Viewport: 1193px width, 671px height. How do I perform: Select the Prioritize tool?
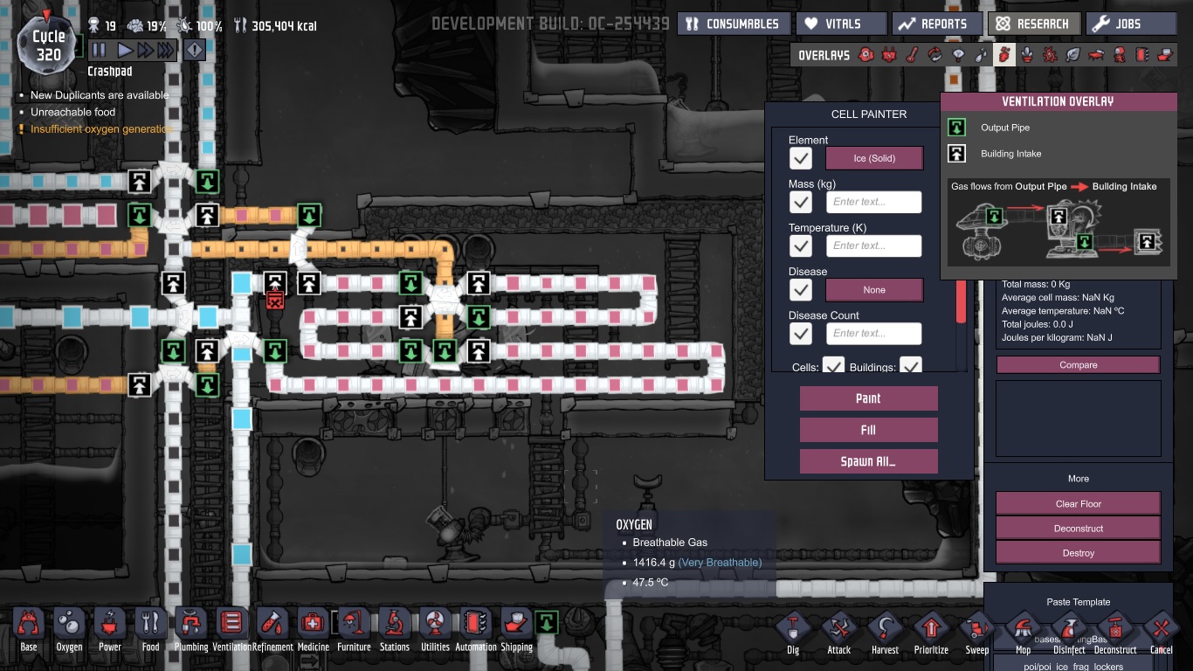tap(931, 633)
